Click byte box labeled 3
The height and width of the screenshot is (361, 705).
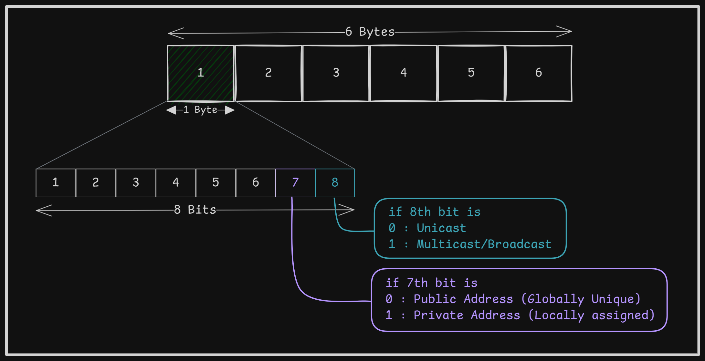(335, 73)
